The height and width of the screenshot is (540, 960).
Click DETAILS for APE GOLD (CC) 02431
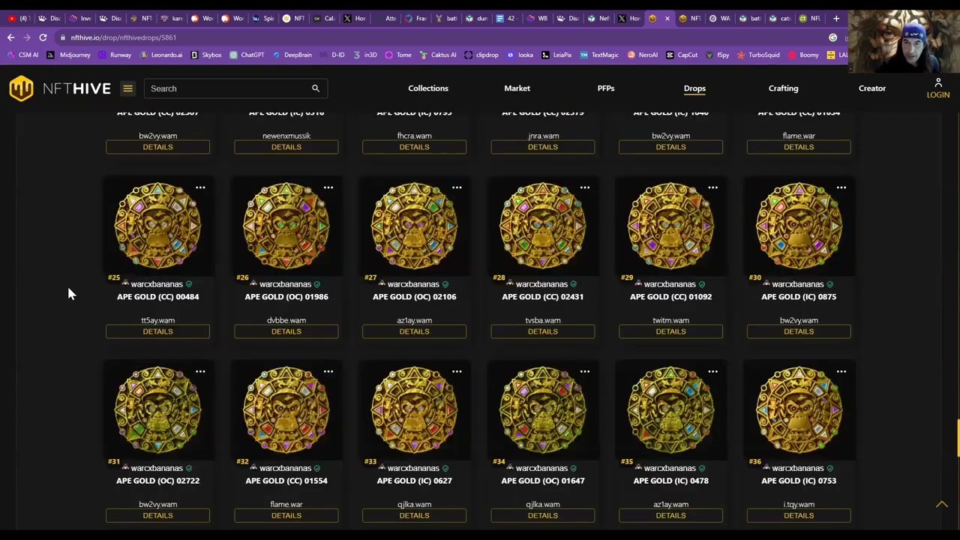(542, 331)
